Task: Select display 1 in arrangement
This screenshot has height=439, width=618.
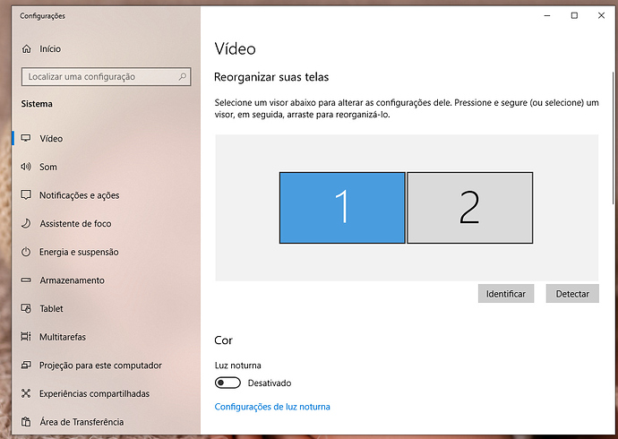Action: tap(342, 208)
